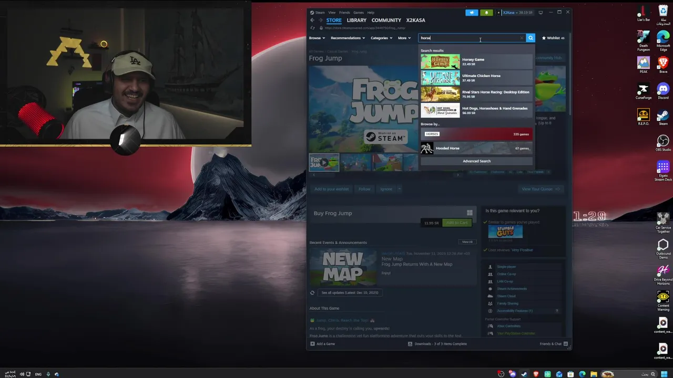Click Add a Game at bottom left
Screen dimensions: 673x378
pyautogui.click(x=322, y=344)
